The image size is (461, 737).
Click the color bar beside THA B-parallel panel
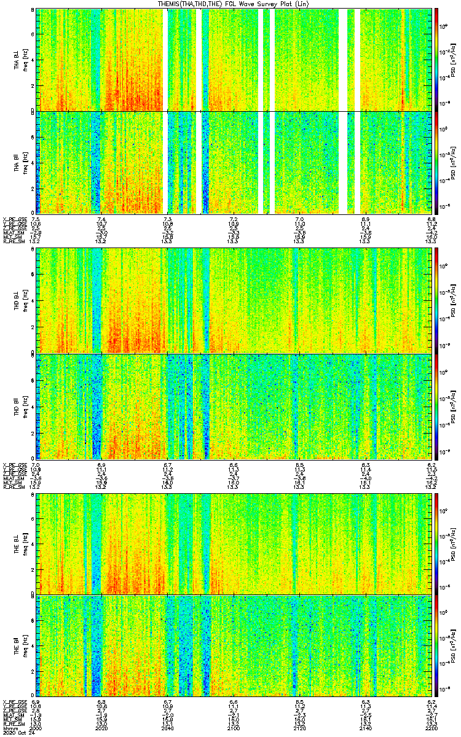437,162
